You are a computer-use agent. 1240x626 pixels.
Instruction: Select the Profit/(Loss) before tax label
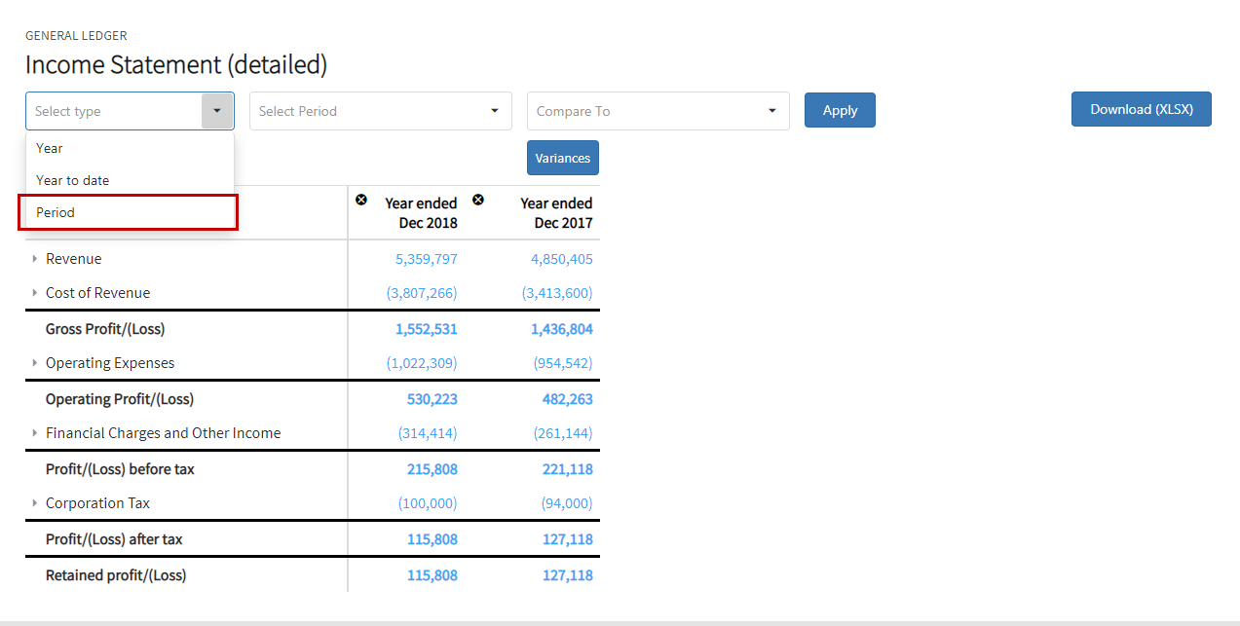pyautogui.click(x=120, y=469)
